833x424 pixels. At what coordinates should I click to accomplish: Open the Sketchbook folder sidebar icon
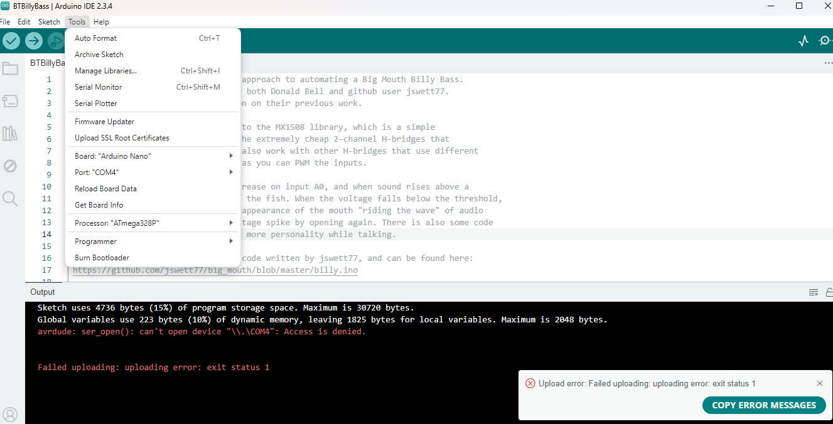point(10,68)
